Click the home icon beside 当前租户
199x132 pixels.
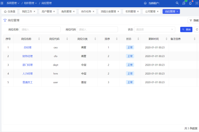click(x=145, y=3)
